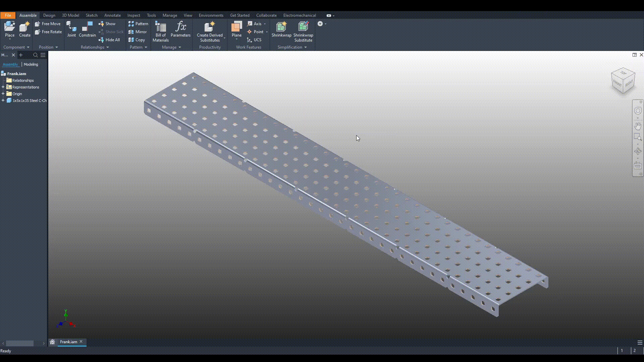Screen dimensions: 644x362
Task: Select the Orbit tool in nav bar
Action: pos(638,151)
